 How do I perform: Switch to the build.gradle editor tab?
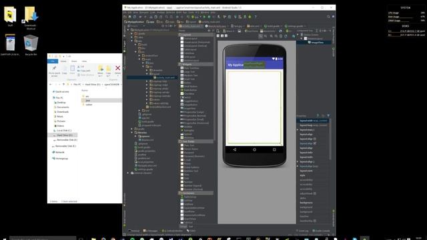[x=273, y=26]
